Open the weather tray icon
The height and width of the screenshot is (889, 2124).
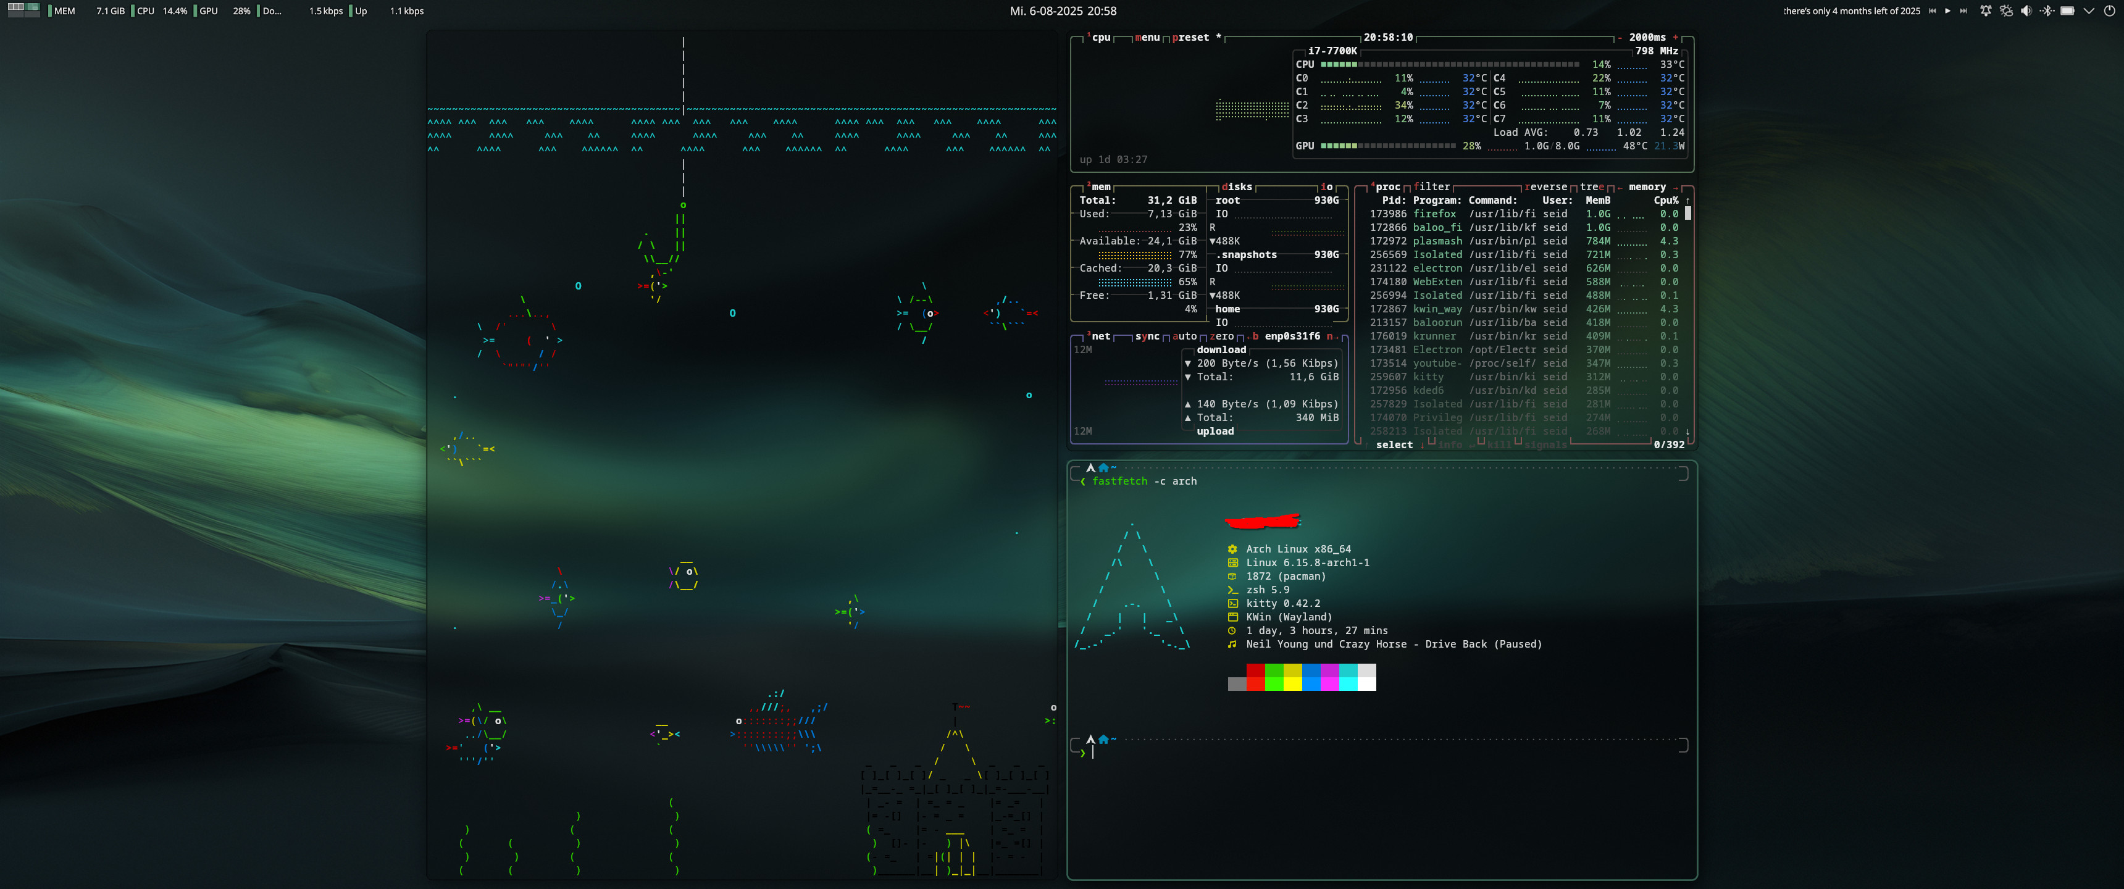coord(2006,10)
